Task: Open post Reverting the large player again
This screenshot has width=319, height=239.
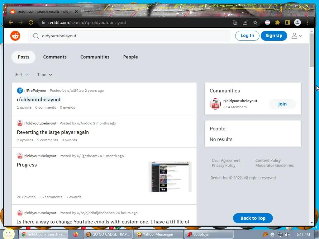Action: (53, 132)
